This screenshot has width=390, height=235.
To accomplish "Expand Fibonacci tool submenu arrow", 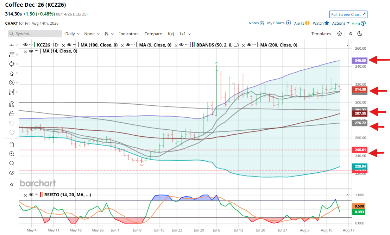I will (x=17, y=54).
